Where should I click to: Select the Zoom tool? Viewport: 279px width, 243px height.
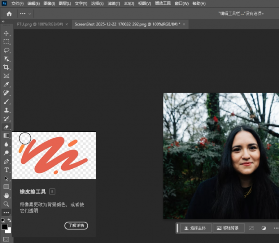pos(6,204)
